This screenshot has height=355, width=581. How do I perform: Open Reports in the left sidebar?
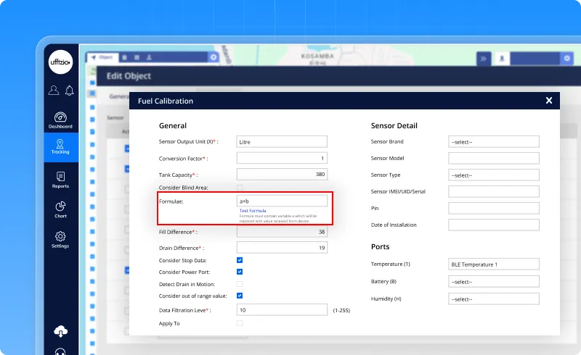click(60, 179)
